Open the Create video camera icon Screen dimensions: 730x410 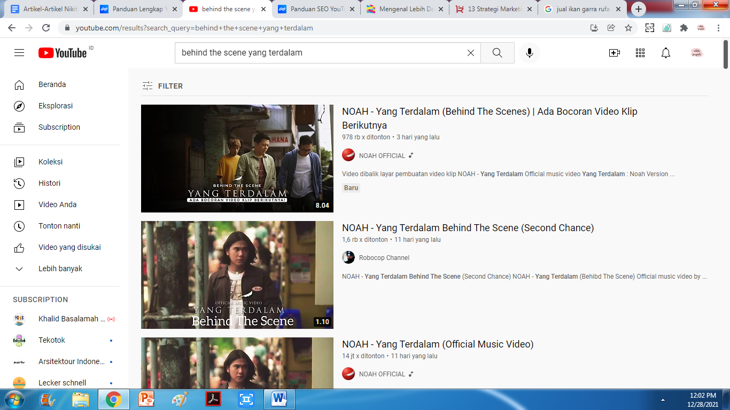pos(615,53)
